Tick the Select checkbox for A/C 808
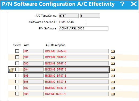 (17, 94)
